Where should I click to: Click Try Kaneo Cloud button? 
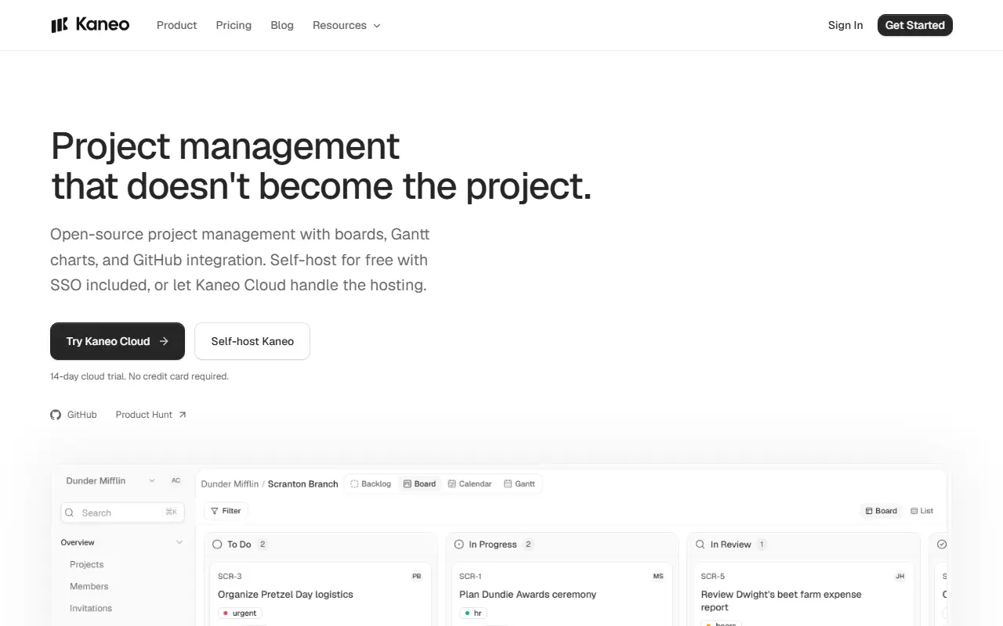pos(118,341)
